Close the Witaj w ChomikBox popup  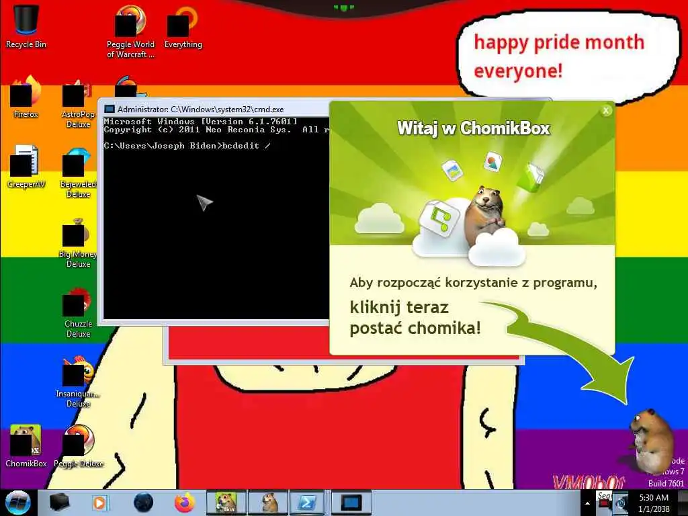[606, 111]
